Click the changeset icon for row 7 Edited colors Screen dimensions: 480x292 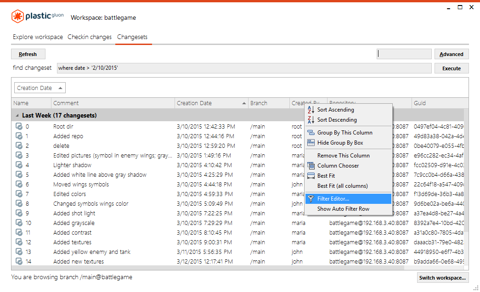(19, 194)
